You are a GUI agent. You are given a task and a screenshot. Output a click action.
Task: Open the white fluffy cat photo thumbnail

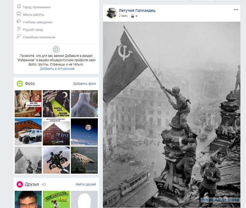(84, 104)
